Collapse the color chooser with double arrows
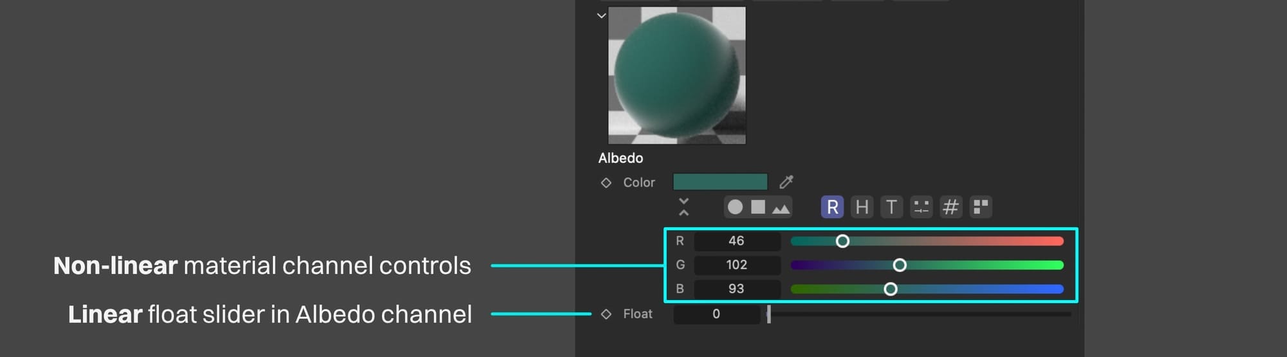The image size is (1287, 357). [683, 207]
